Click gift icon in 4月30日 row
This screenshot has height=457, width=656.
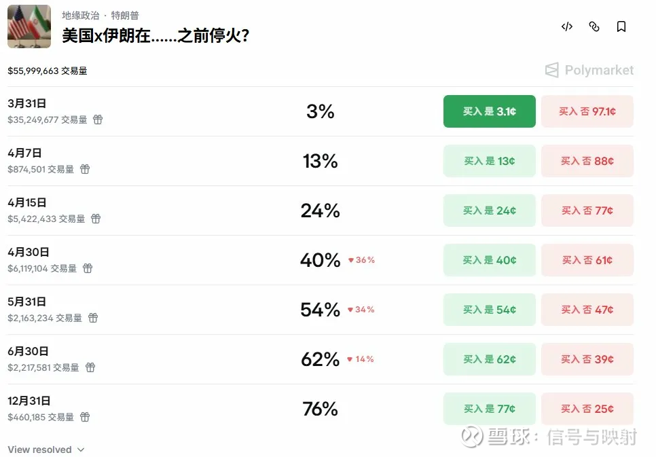(88, 268)
